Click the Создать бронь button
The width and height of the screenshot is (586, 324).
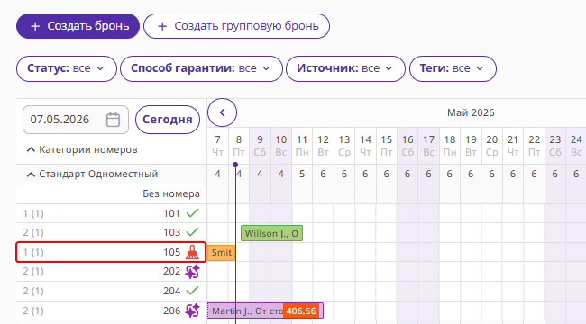click(78, 26)
